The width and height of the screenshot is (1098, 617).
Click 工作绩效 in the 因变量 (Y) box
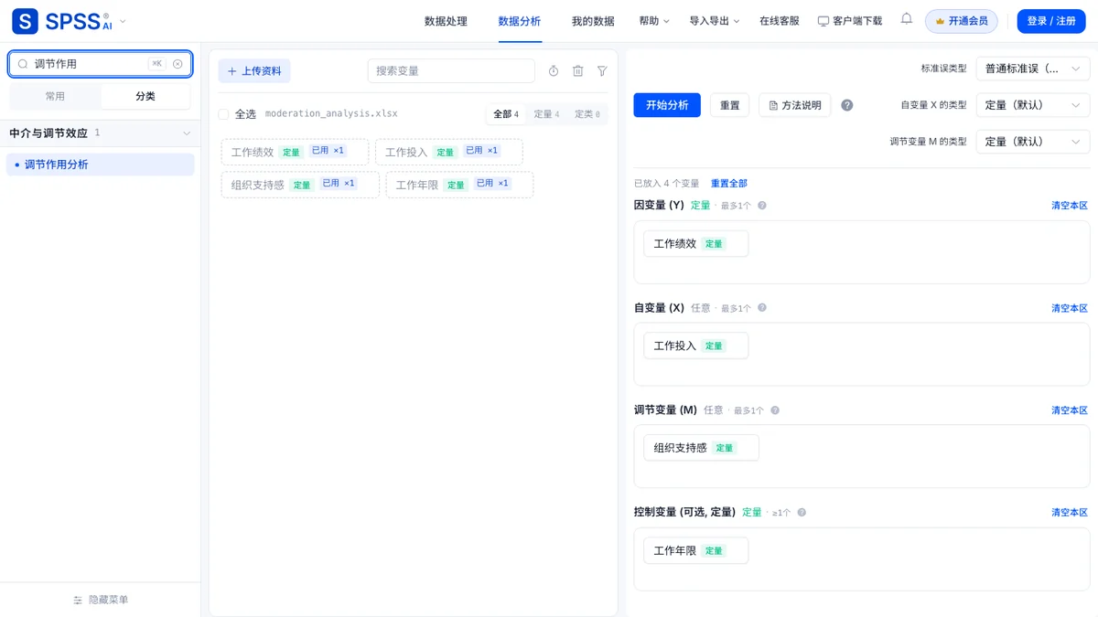[696, 244]
